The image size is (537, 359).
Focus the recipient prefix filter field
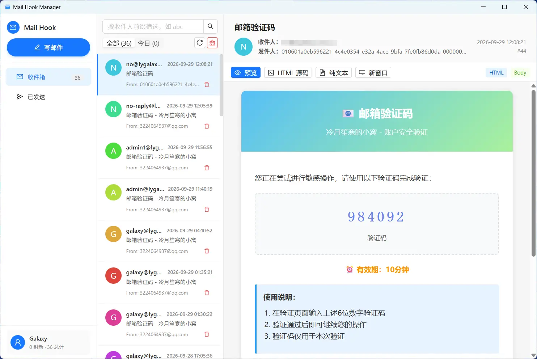click(153, 26)
